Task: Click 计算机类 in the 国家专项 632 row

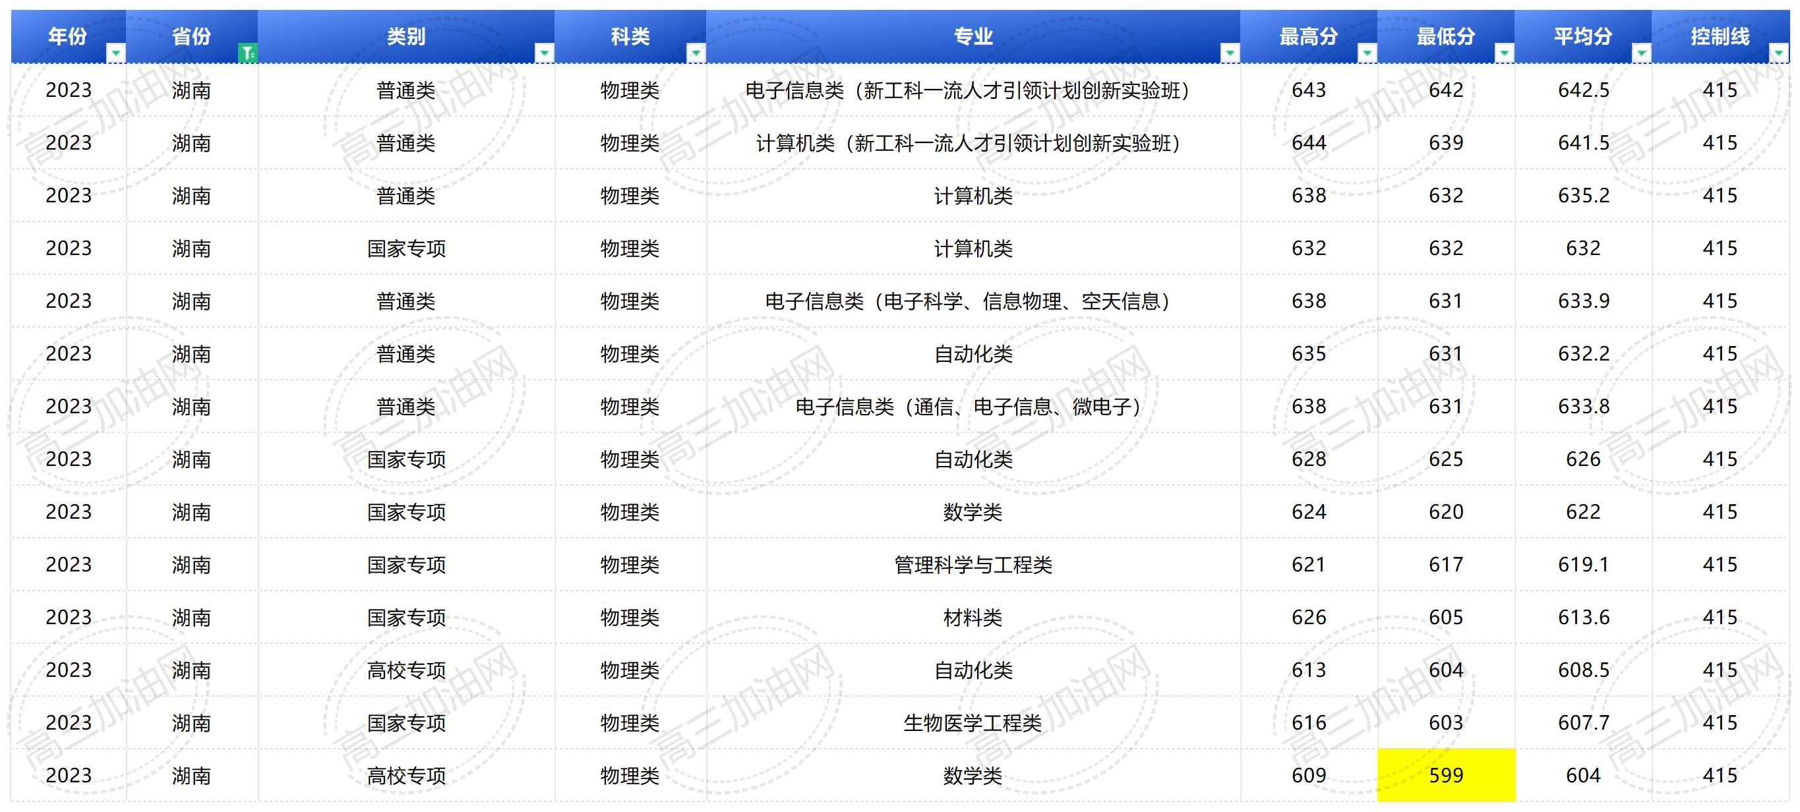Action: 973,248
